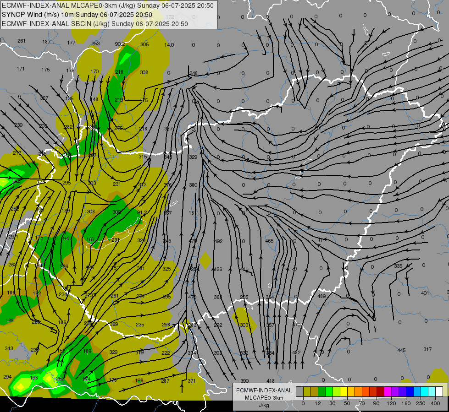Viewport: 449px width, 412px height.
Task: Click the map value '369'
Action: (x=114, y=324)
